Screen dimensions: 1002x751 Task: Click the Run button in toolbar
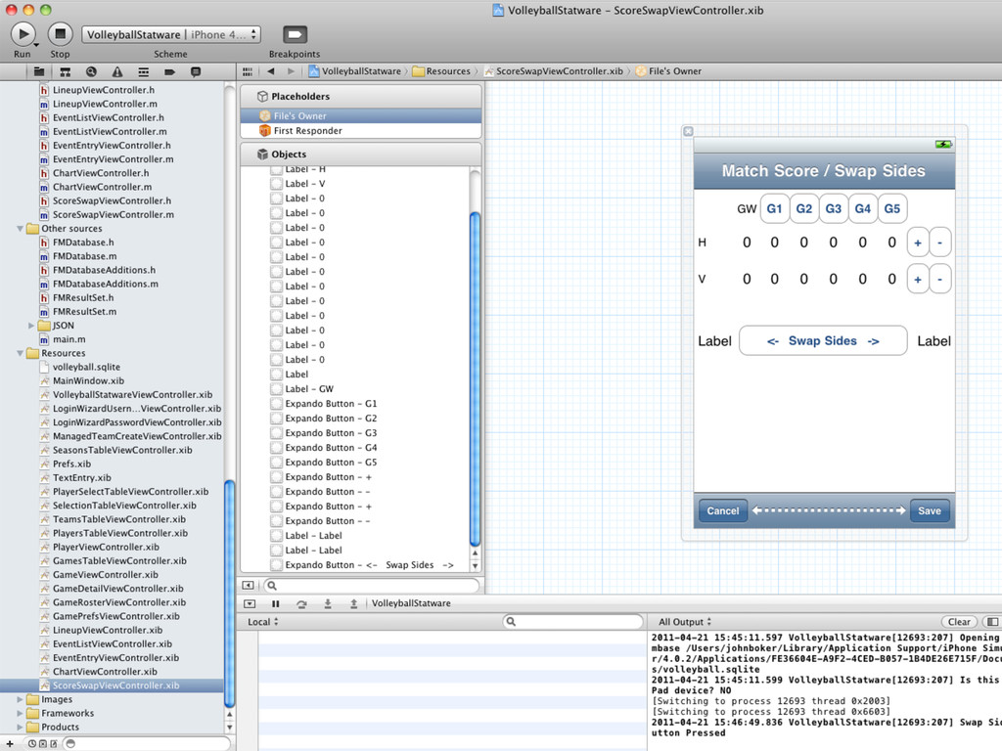[x=23, y=34]
